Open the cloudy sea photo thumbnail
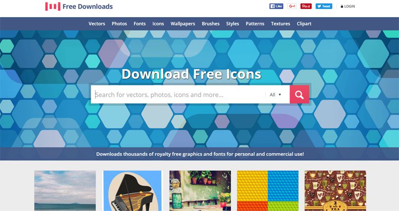 click(65, 191)
